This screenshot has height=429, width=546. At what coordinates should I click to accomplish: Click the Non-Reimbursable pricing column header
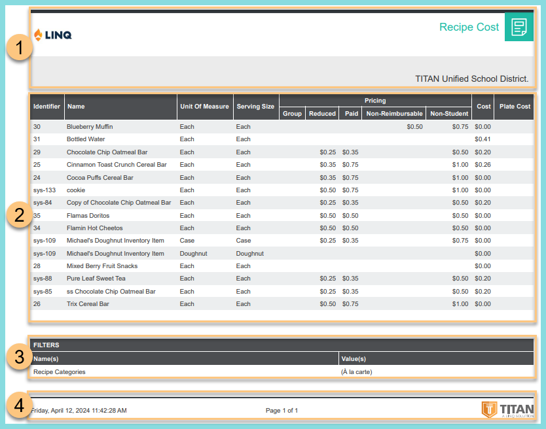click(x=394, y=114)
